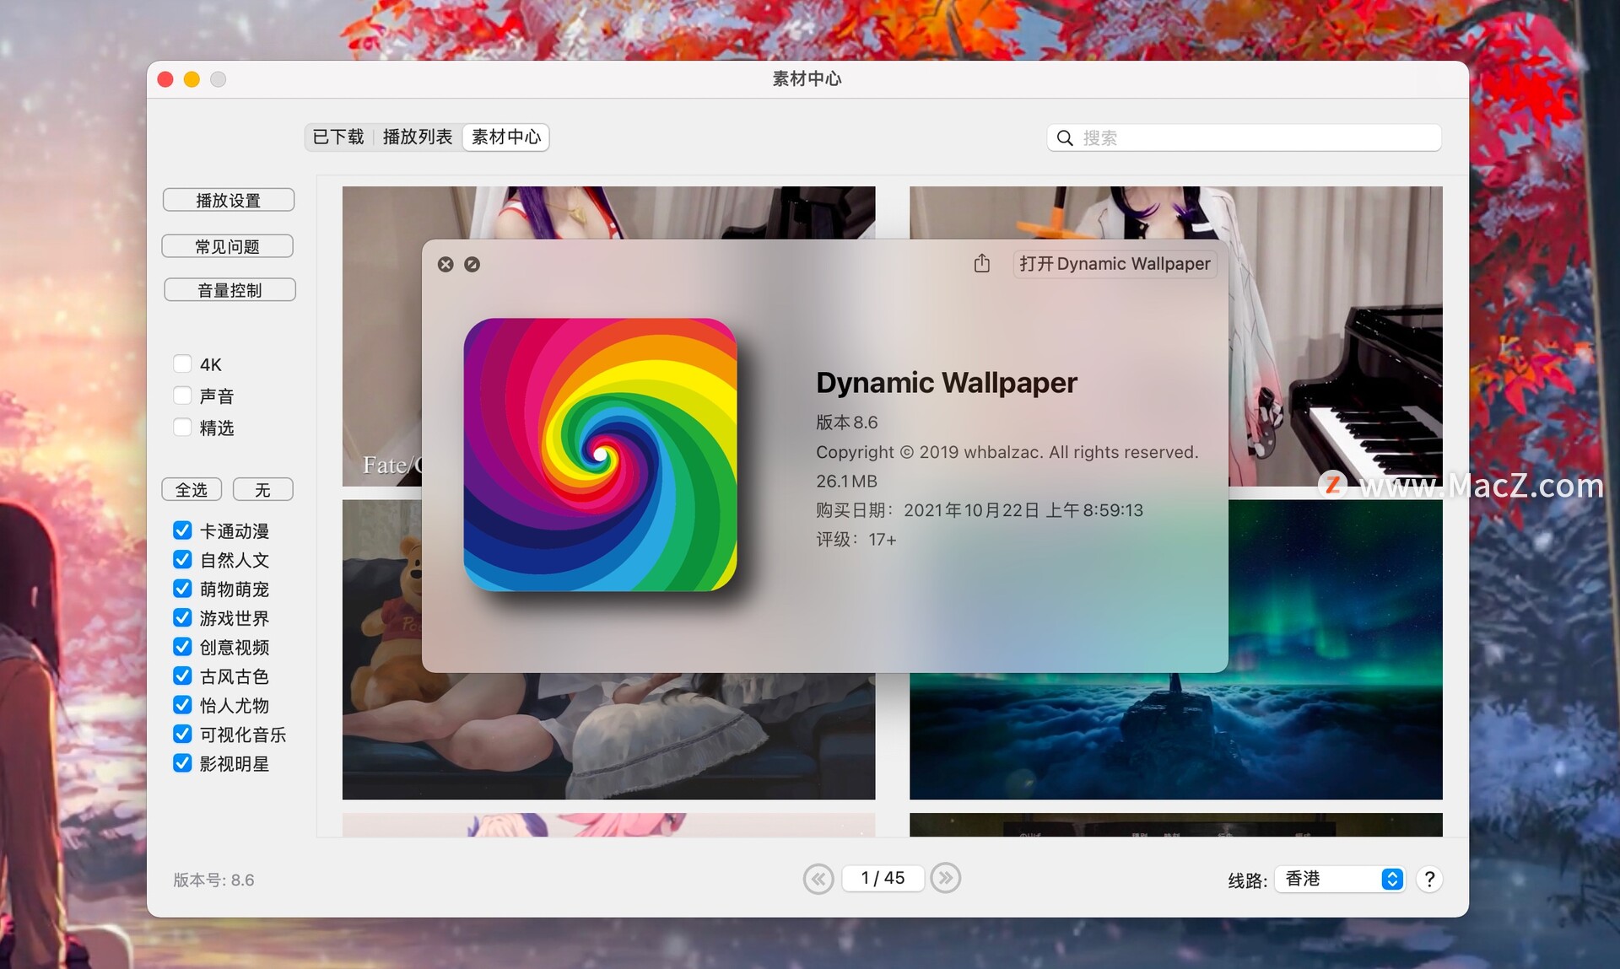1620x969 pixels.
Task: Click the 版本号: 8.6 label
Action: tap(213, 880)
